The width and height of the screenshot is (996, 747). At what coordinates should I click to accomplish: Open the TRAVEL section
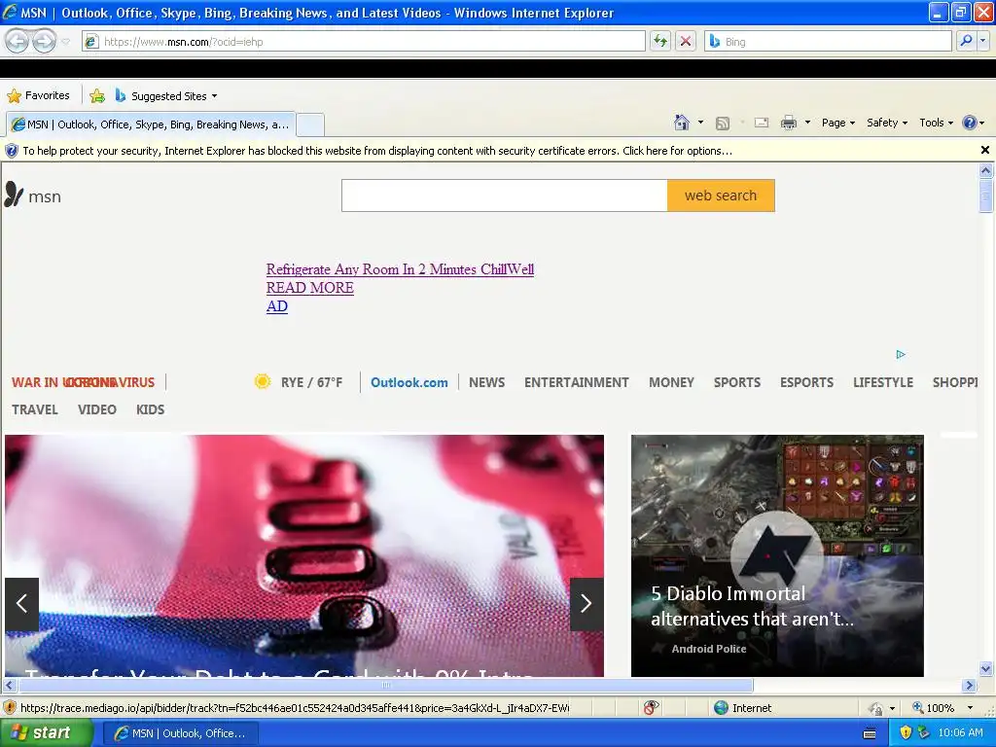[x=35, y=409]
